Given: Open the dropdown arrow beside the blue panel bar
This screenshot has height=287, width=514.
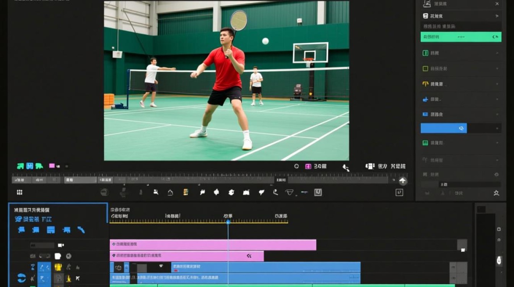Looking at the screenshot, I should (x=497, y=128).
